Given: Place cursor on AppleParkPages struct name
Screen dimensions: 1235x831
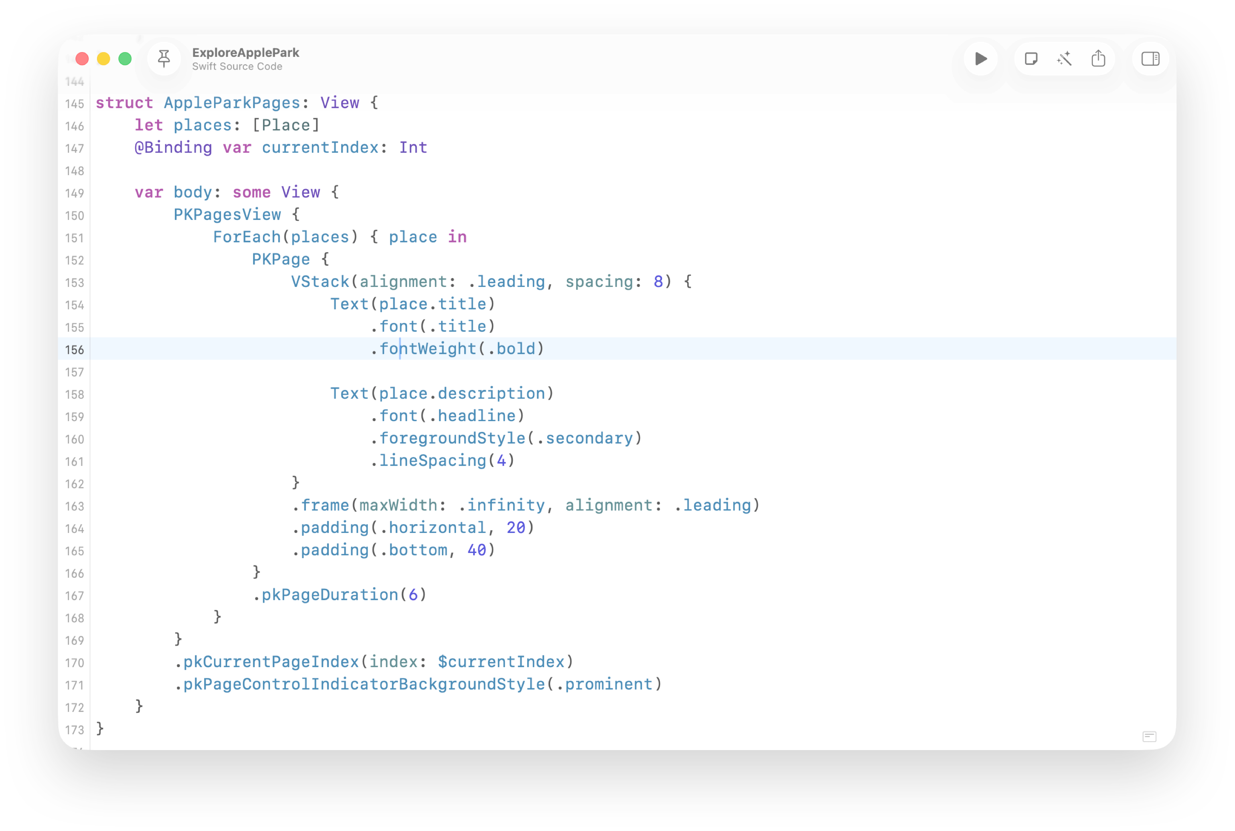Looking at the screenshot, I should (x=232, y=103).
